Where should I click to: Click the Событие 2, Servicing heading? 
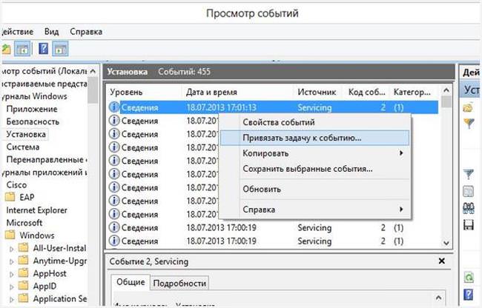[149, 261]
